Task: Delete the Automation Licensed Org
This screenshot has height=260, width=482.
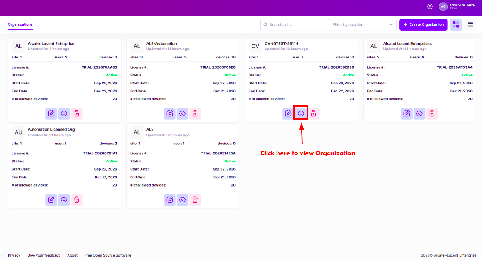Action: pyautogui.click(x=77, y=200)
